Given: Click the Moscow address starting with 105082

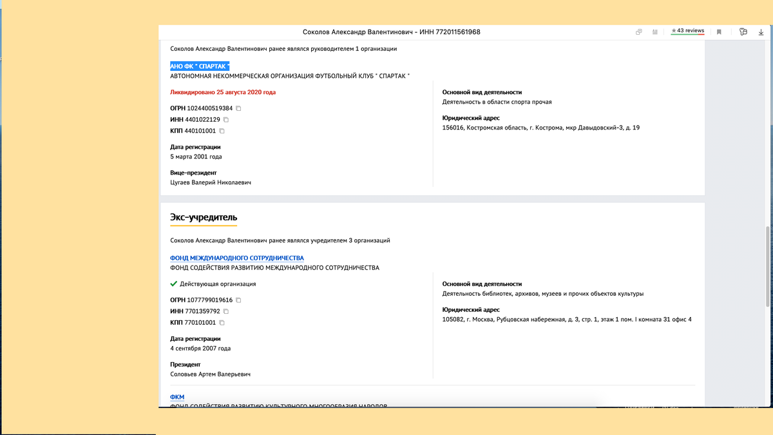Looking at the screenshot, I should 567,320.
